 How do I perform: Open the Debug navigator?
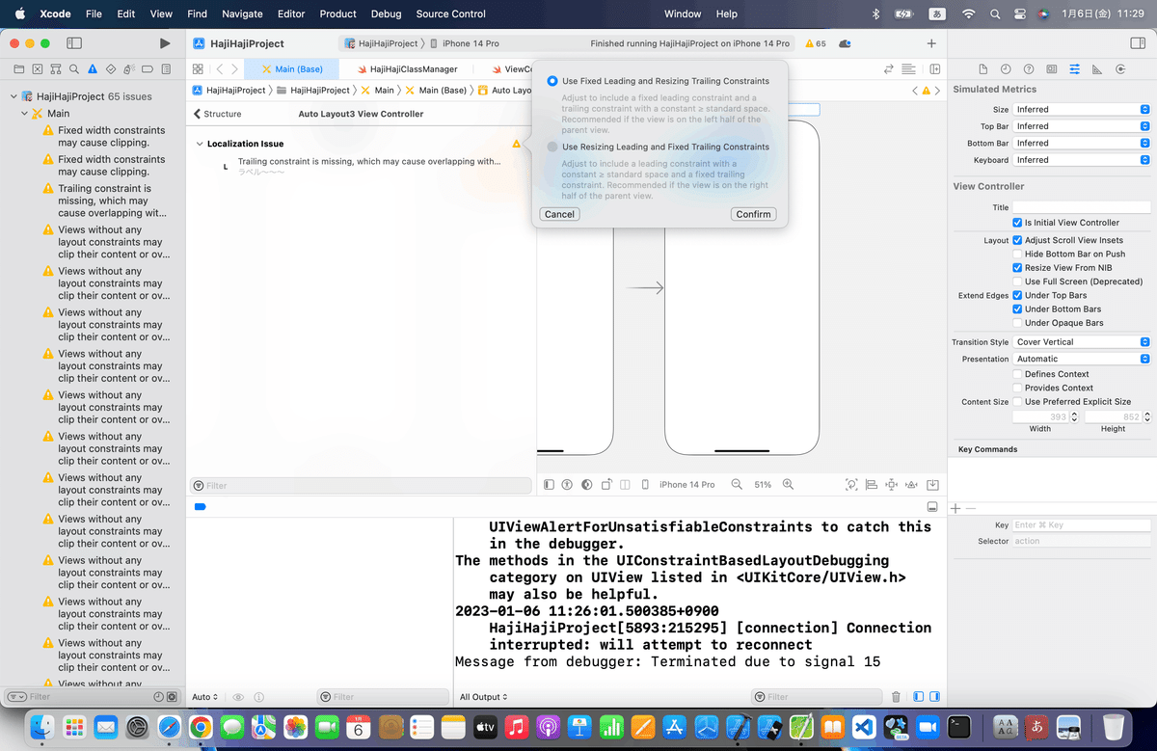click(129, 69)
